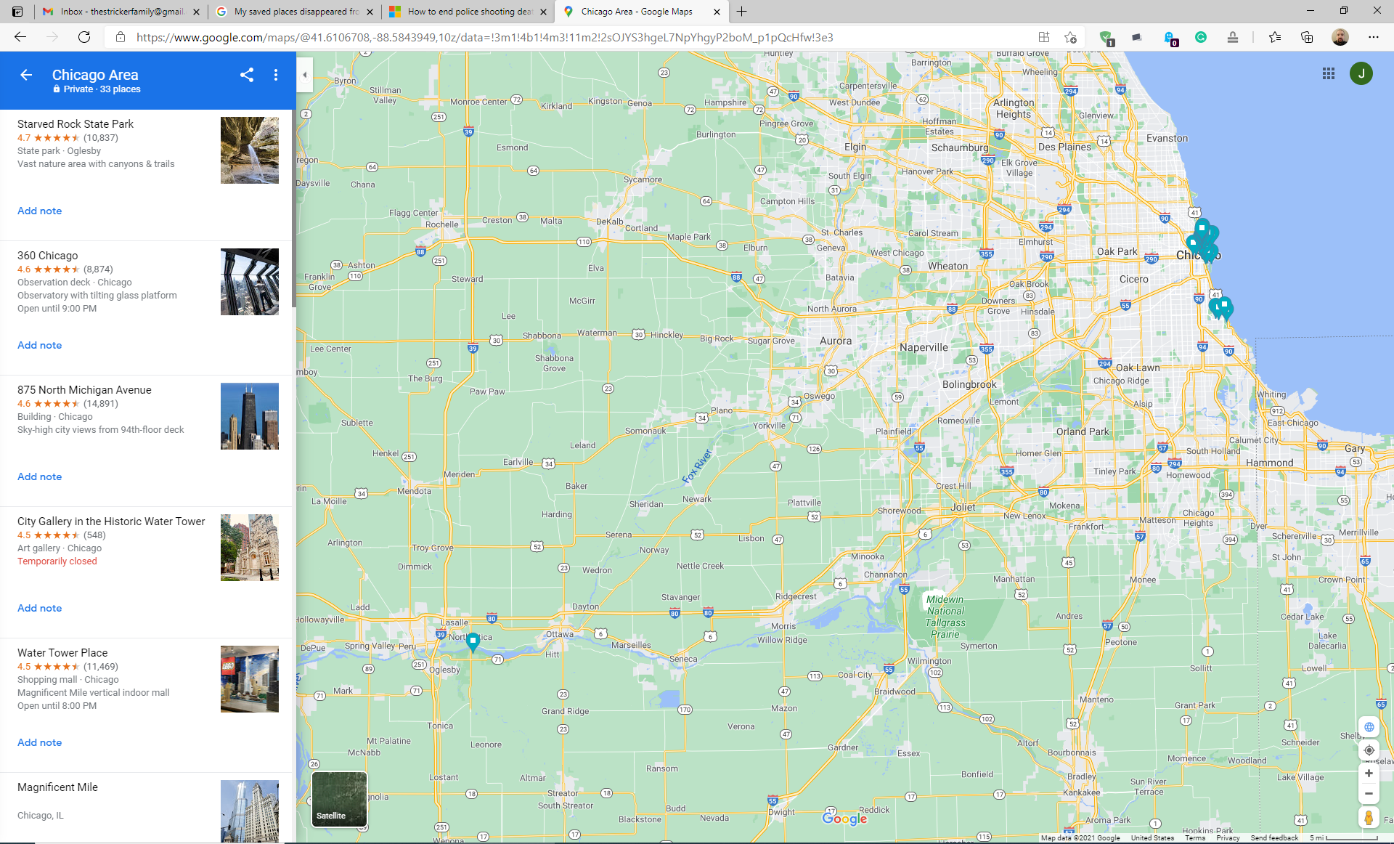Switch map to Satellite layer
This screenshot has height=844, width=1394.
(x=339, y=799)
